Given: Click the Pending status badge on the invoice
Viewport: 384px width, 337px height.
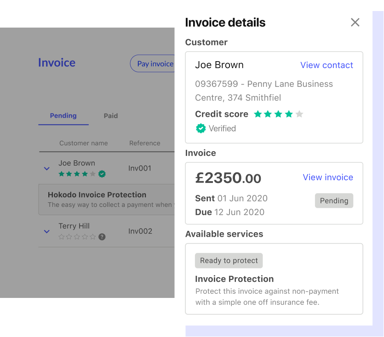Looking at the screenshot, I should (334, 201).
